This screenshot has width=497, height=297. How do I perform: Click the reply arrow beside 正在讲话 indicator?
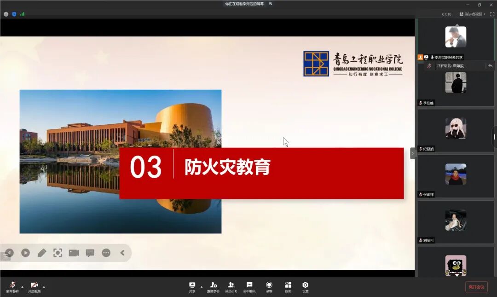coord(491,66)
